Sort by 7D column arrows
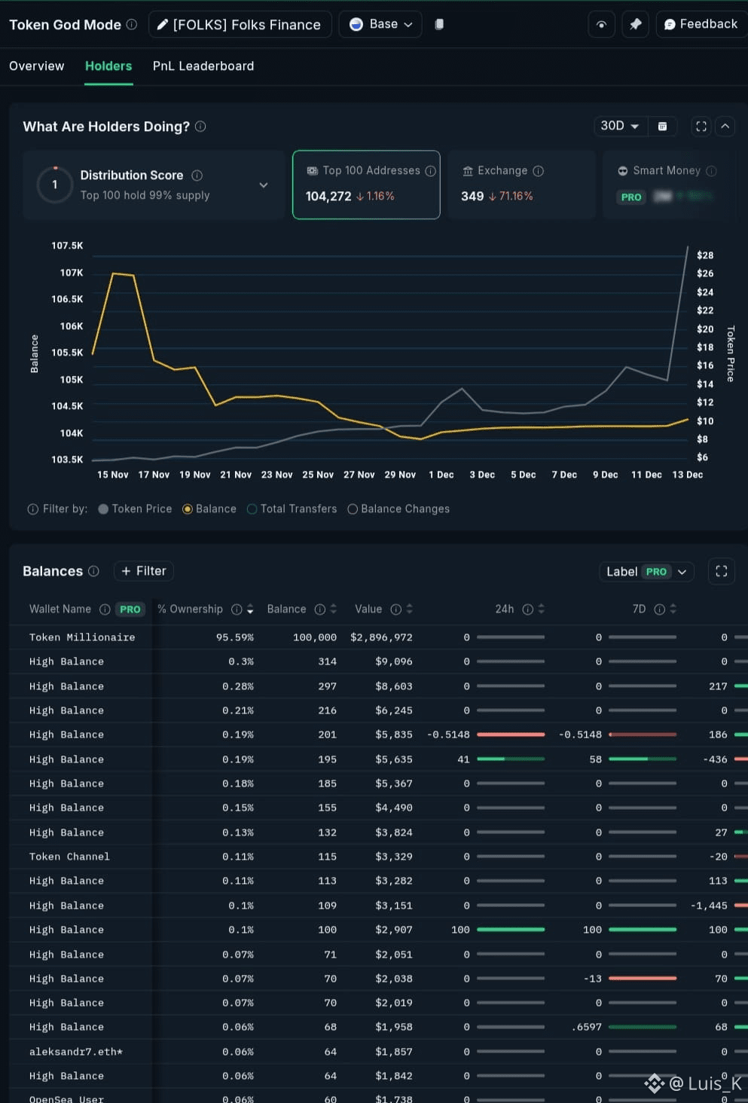Image resolution: width=748 pixels, height=1103 pixels. click(673, 610)
